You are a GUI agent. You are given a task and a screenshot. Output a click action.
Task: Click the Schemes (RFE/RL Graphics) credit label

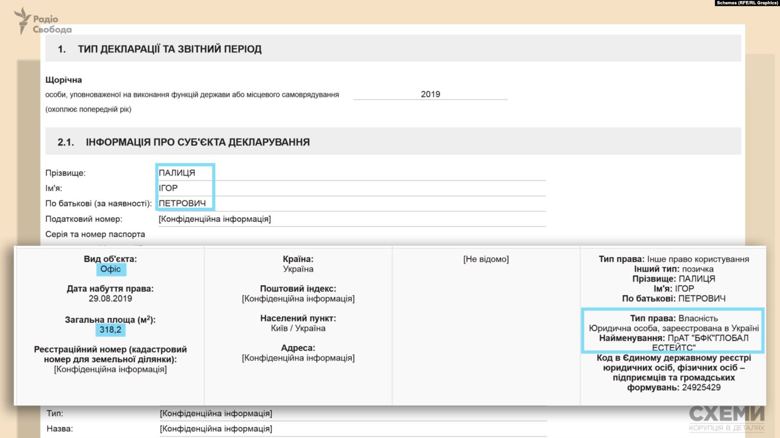click(x=747, y=3)
